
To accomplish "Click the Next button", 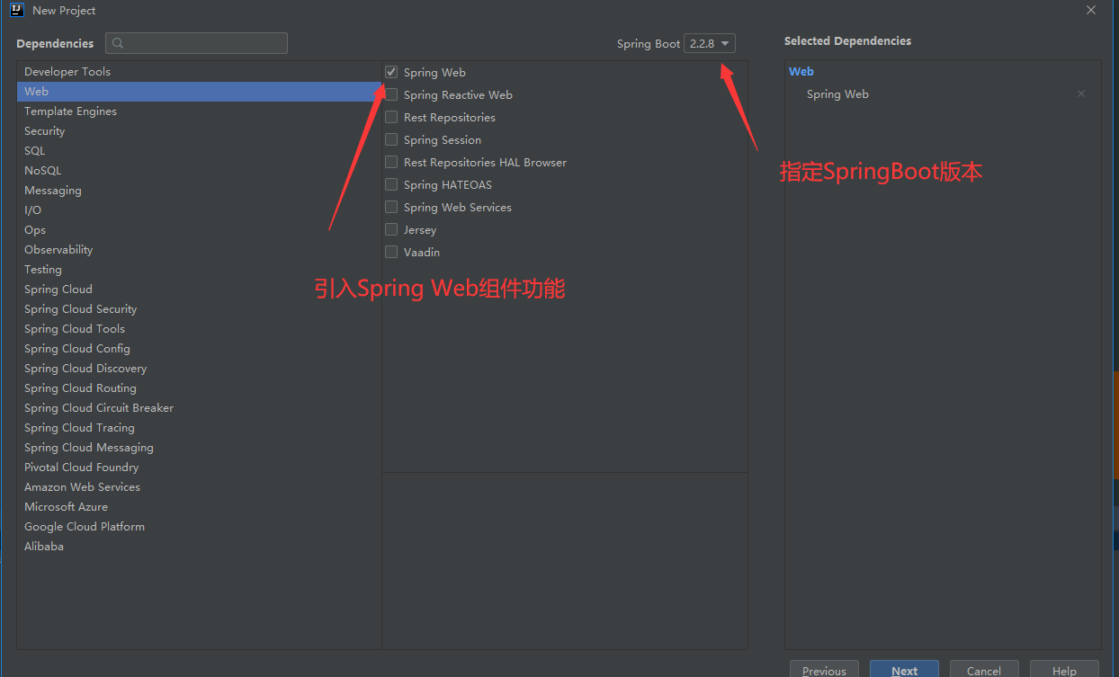I will pos(904,670).
